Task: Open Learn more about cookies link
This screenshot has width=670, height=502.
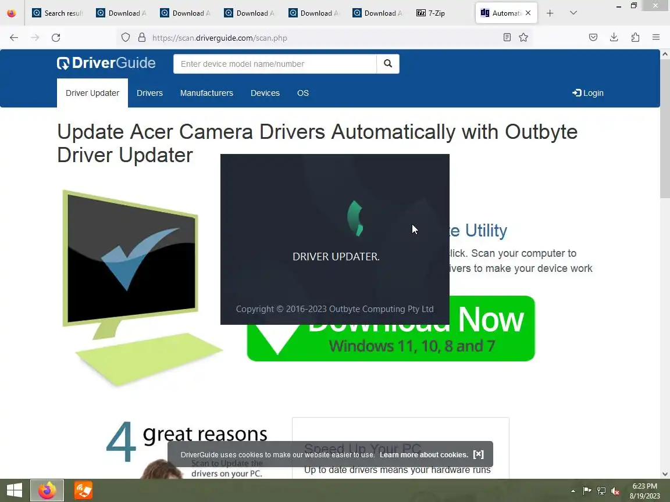Action: pyautogui.click(x=424, y=454)
